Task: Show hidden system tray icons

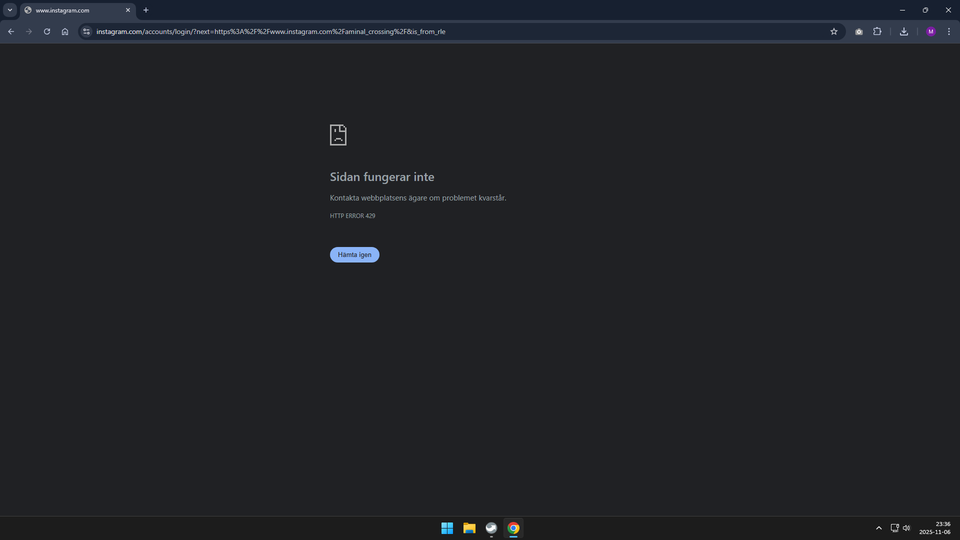Action: click(x=879, y=528)
